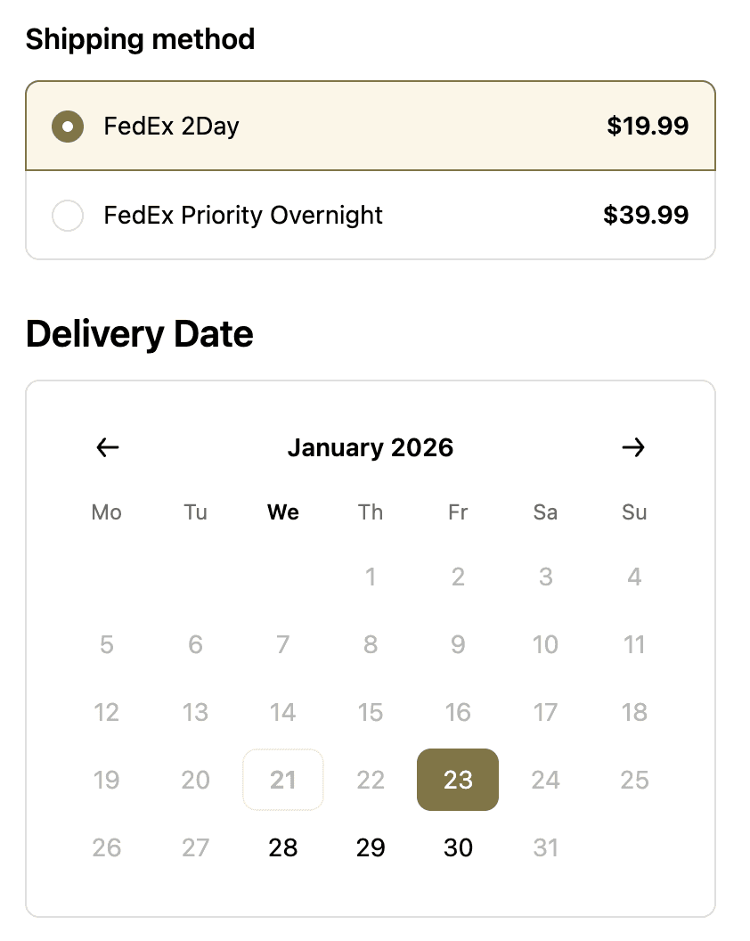
Task: Select January 29 on the calendar
Action: [x=370, y=847]
